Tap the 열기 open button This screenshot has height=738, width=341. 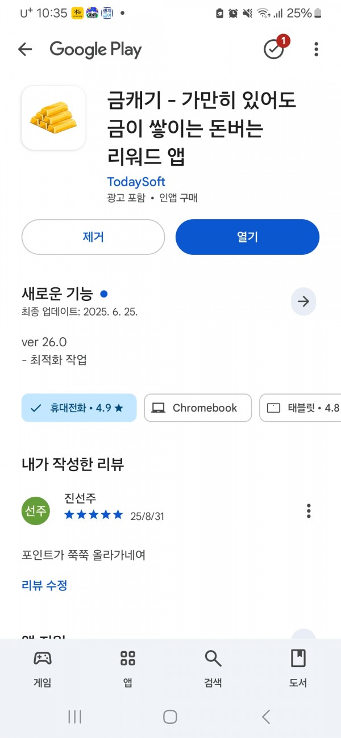point(247,237)
